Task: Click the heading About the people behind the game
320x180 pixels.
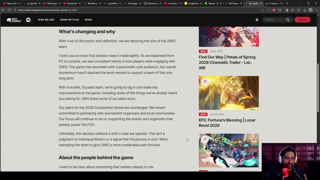Action: (x=96, y=157)
